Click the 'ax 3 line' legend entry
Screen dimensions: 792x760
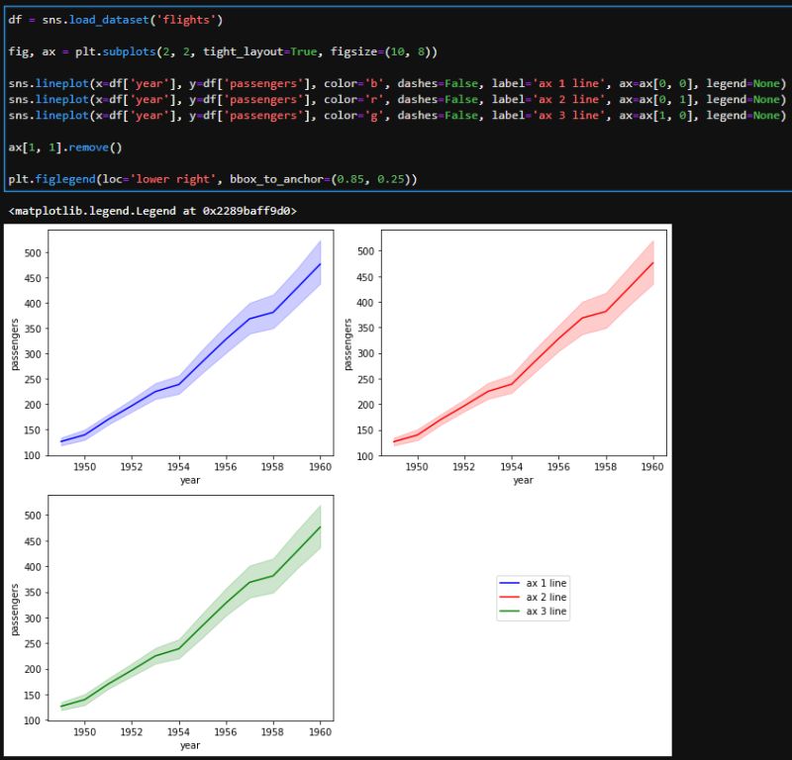pyautogui.click(x=544, y=611)
